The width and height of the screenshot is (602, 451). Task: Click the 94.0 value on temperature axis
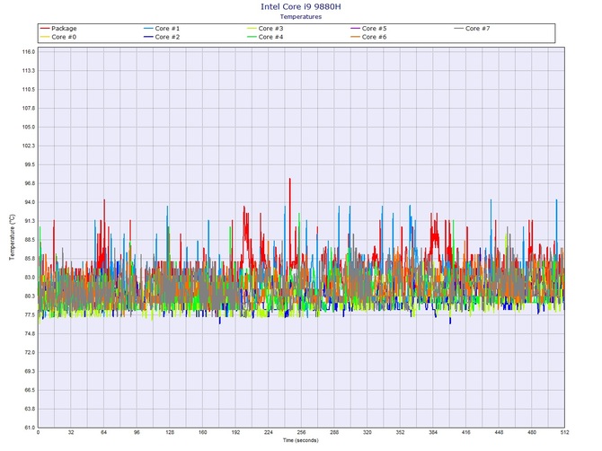pyautogui.click(x=29, y=202)
